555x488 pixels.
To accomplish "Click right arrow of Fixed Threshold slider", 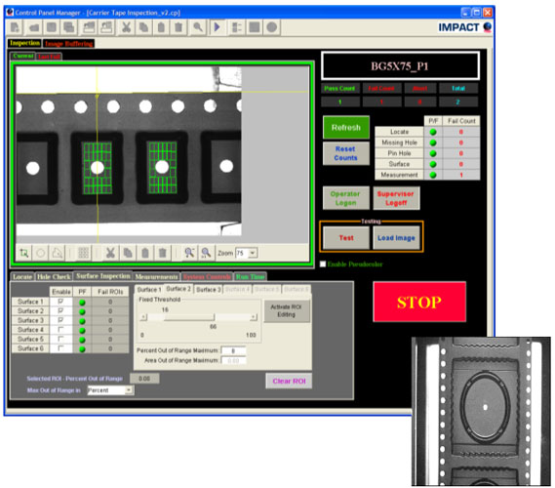I will (x=254, y=317).
